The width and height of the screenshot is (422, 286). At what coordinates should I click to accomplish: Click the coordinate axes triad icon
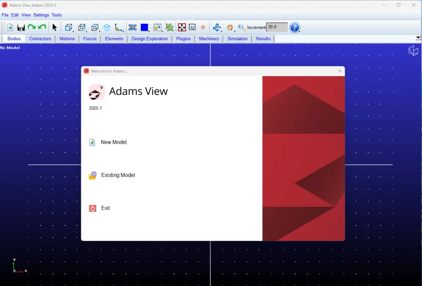119,27
